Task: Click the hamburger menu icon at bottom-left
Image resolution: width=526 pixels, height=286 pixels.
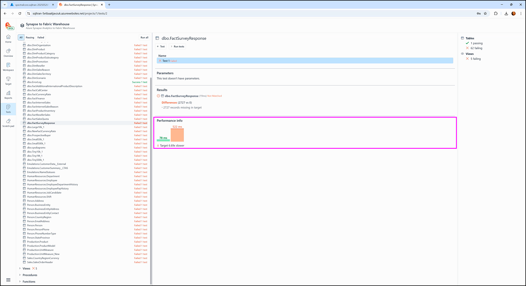Action: (x=8, y=280)
